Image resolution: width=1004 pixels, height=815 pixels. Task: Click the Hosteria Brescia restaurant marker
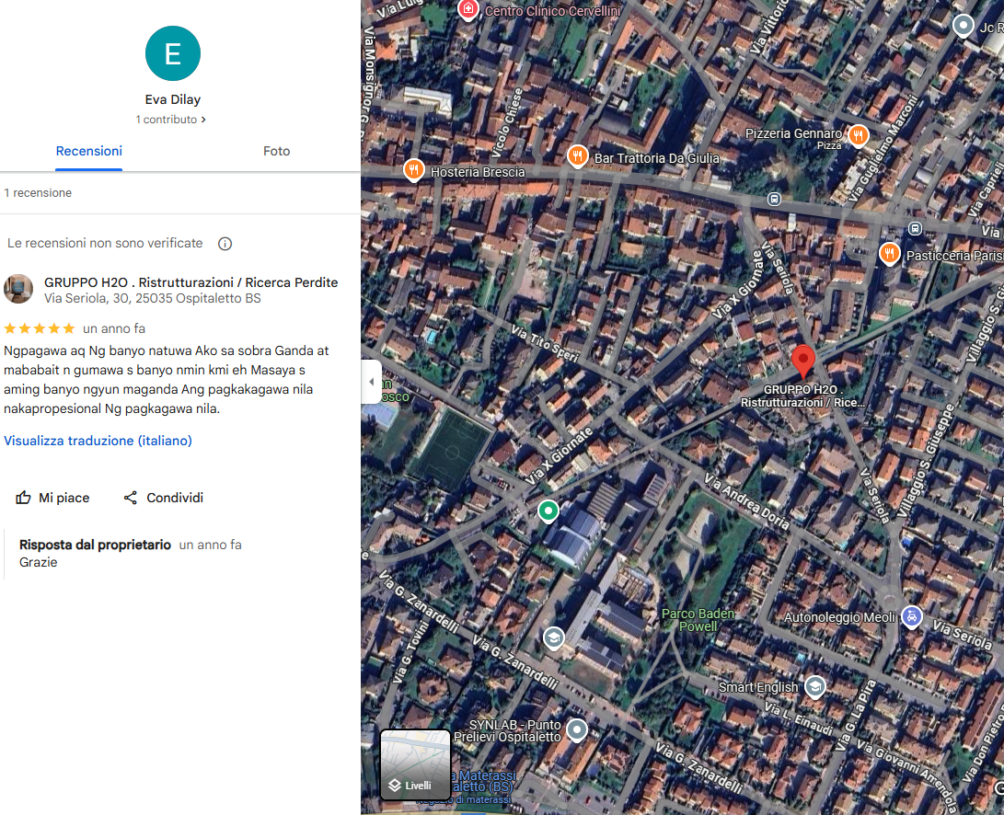413,169
